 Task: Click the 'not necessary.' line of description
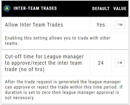[20, 98]
